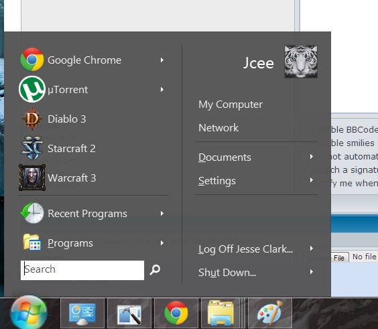Click the Chrome icon in the taskbar
The height and width of the screenshot is (329, 378).
[x=176, y=313]
